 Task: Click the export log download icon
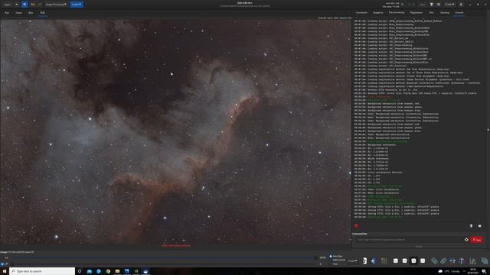[472, 226]
